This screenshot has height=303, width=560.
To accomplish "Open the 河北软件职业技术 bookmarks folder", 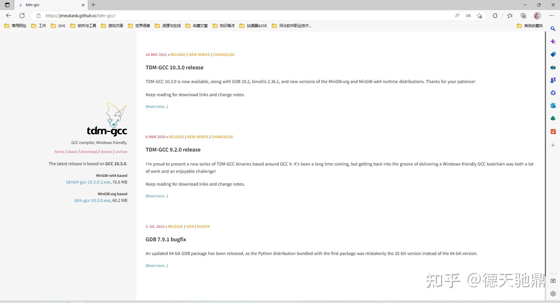I will coord(292,26).
